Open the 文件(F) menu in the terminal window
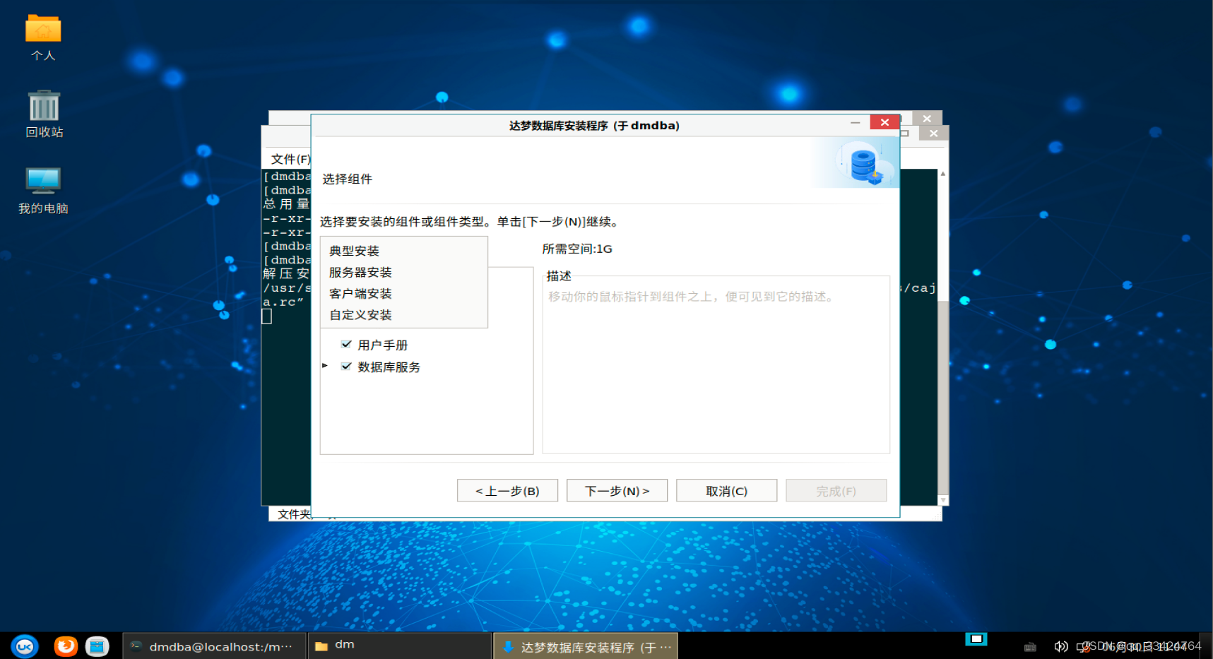Image resolution: width=1213 pixels, height=659 pixels. click(x=290, y=159)
